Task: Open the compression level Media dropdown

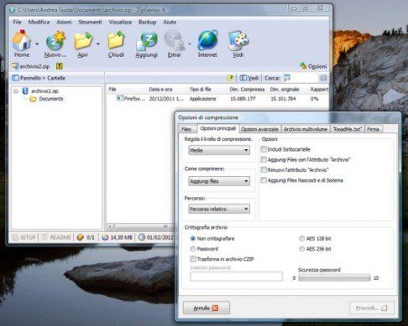Action: (219, 150)
